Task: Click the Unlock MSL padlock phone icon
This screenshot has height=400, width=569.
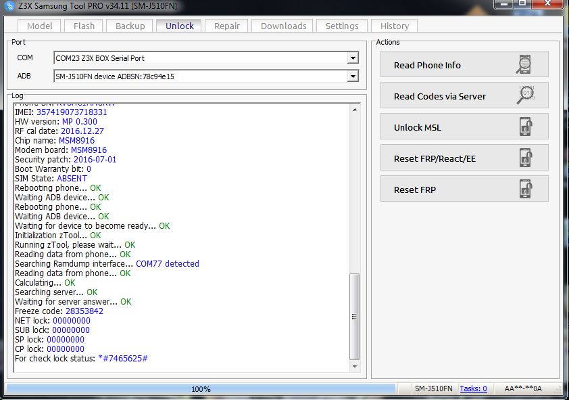Action: click(526, 127)
